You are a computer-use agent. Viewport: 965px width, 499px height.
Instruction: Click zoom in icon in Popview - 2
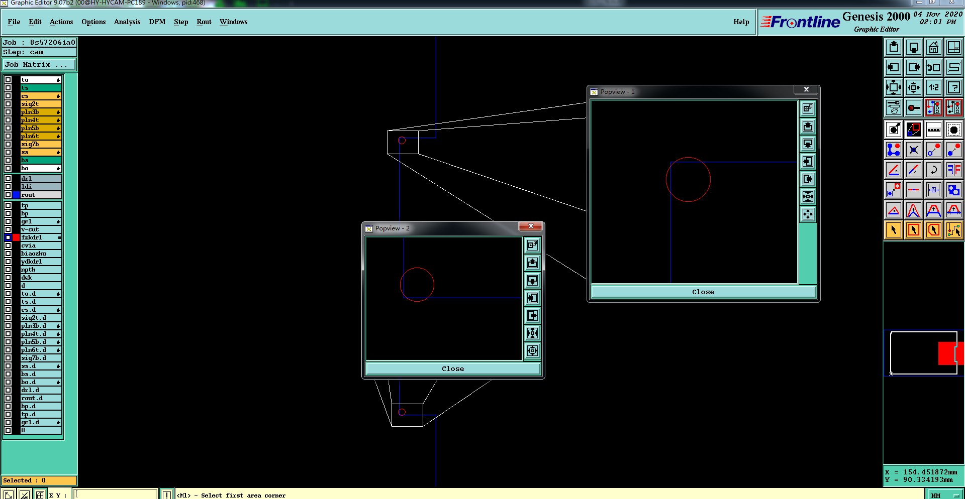pyautogui.click(x=532, y=333)
